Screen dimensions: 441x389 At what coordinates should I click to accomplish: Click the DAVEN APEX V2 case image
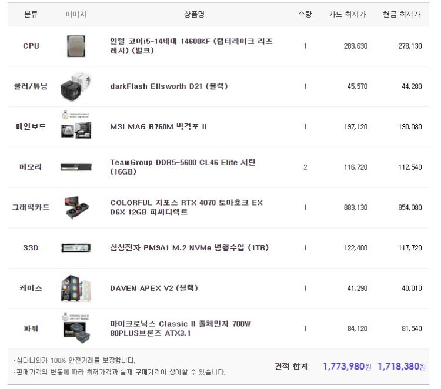point(76,289)
